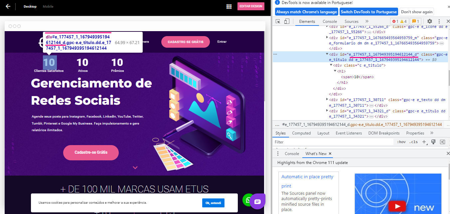Open the Sources tab
Screen dimensions: 450x214
point(351,22)
